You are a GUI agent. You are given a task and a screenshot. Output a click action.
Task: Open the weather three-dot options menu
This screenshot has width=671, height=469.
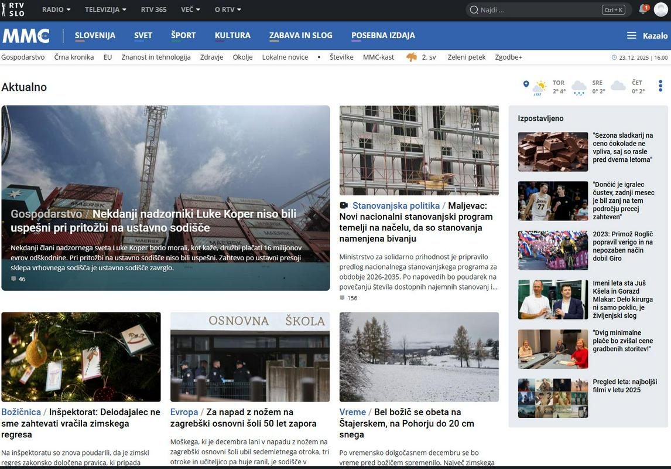660,86
